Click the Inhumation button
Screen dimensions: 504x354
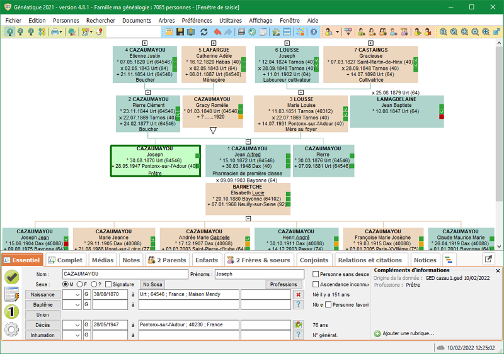(x=43, y=335)
